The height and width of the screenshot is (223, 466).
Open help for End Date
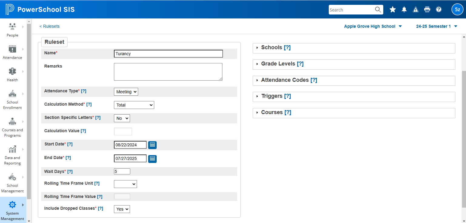click(68, 158)
